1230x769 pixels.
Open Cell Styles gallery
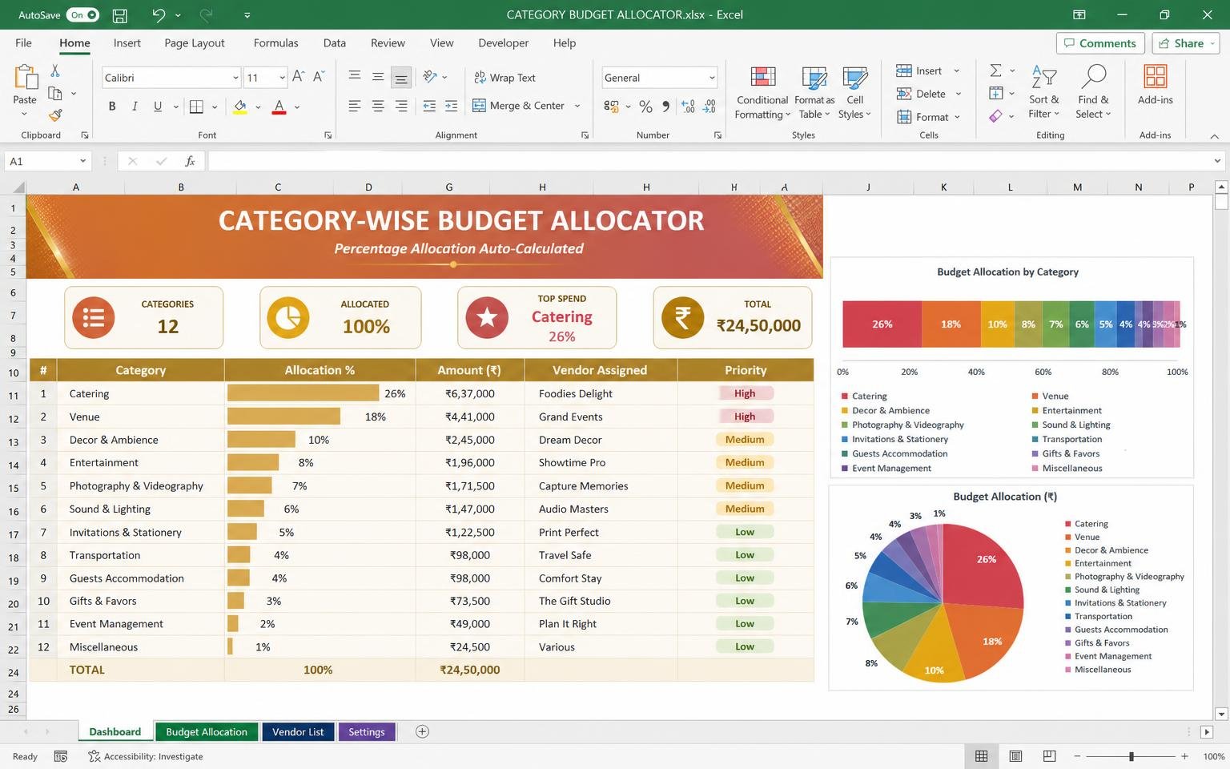854,93
